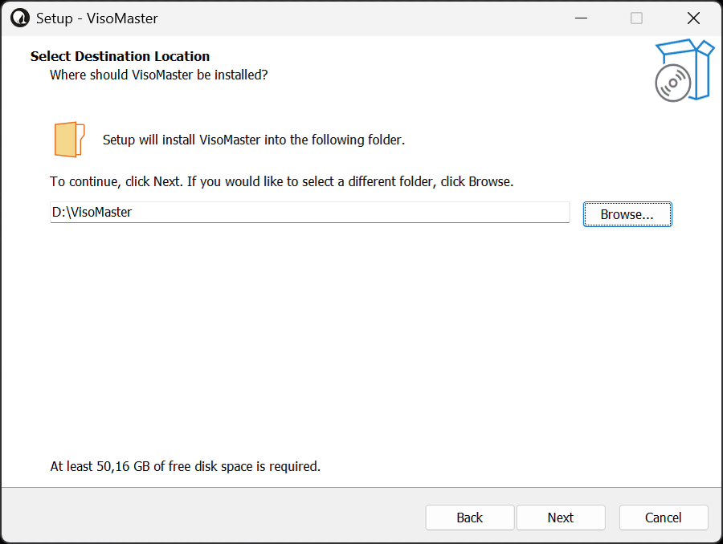
Task: Click the 50,16 GB disk space notice
Action: click(185, 466)
